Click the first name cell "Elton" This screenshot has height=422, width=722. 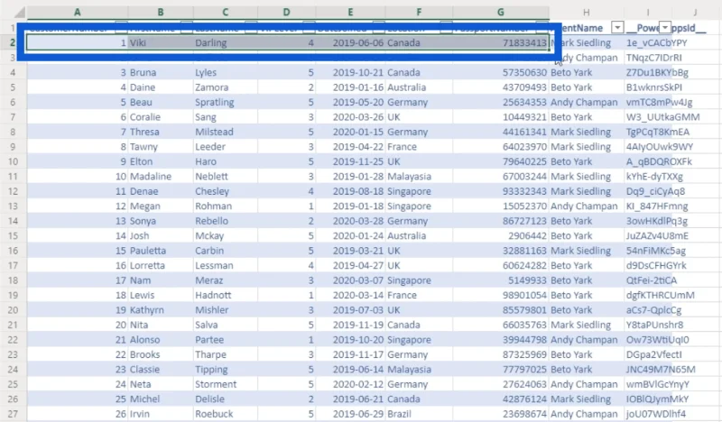coord(161,161)
